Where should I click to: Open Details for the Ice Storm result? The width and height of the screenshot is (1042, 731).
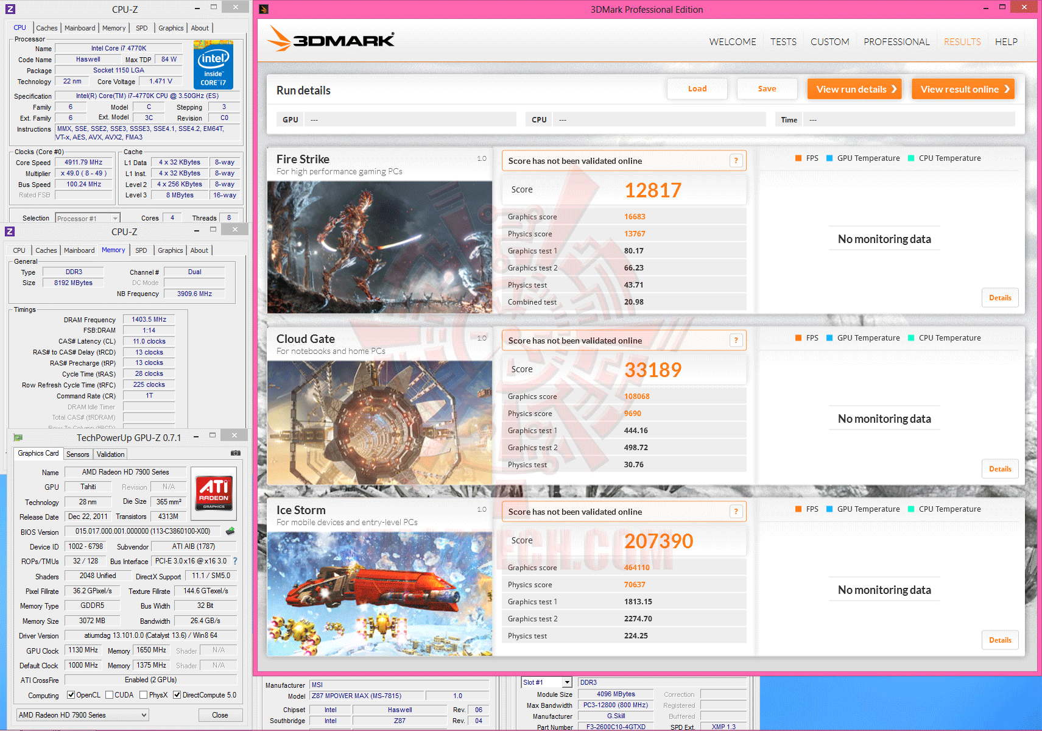tap(1000, 640)
